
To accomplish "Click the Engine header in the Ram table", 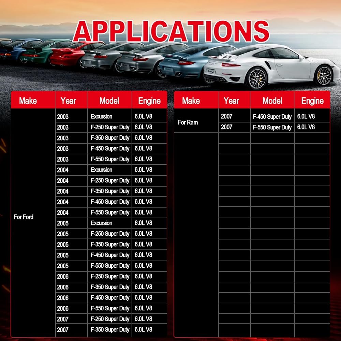I will coord(312,101).
